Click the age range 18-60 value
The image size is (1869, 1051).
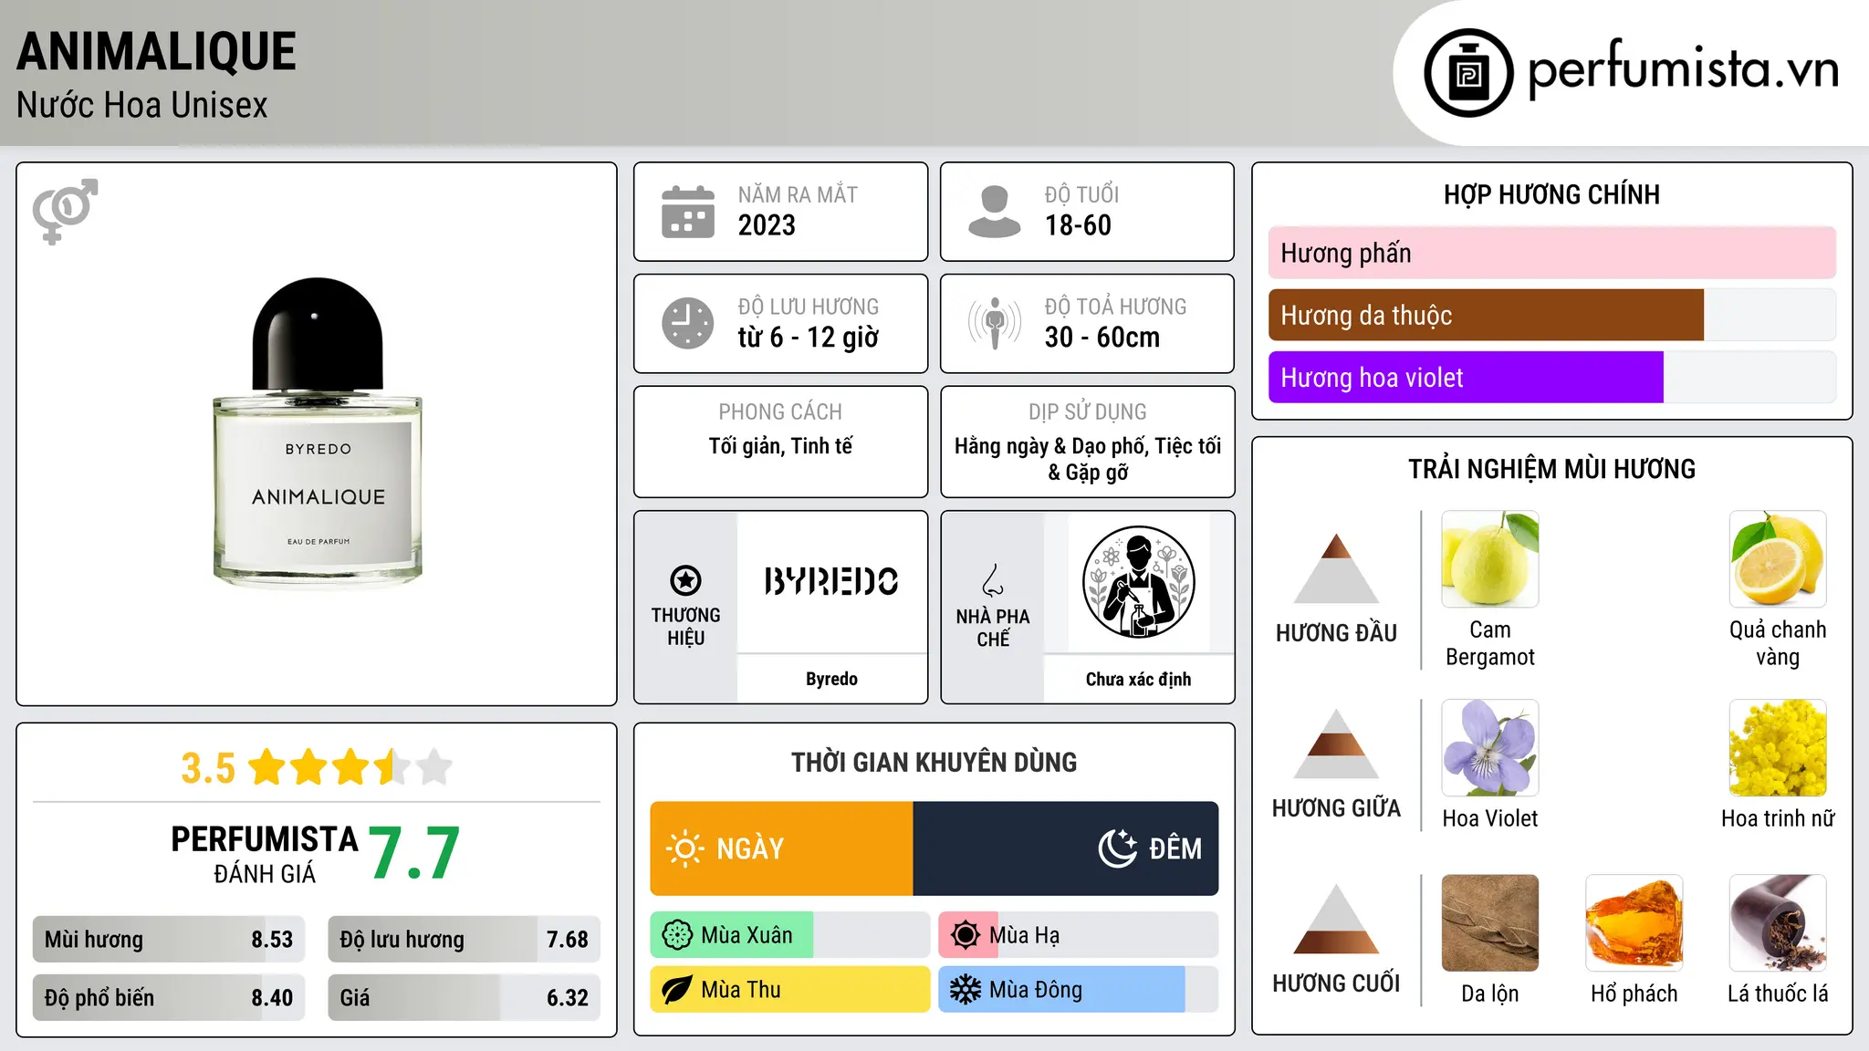coord(1078,225)
